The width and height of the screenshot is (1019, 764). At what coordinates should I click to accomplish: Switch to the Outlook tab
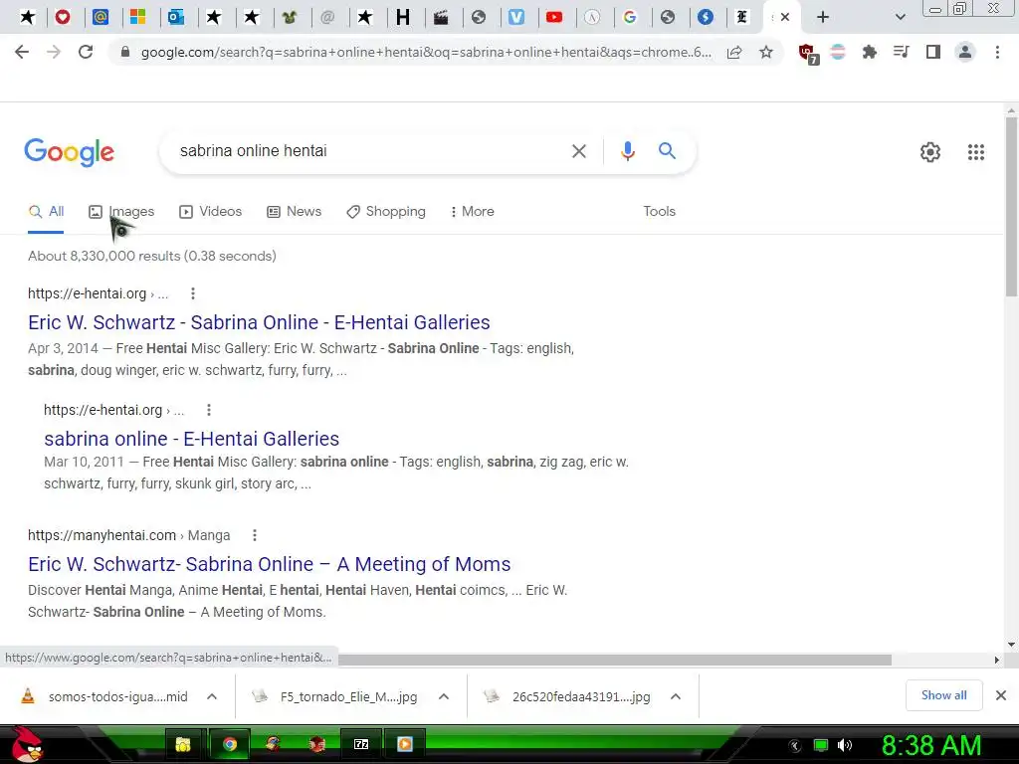coord(176,17)
